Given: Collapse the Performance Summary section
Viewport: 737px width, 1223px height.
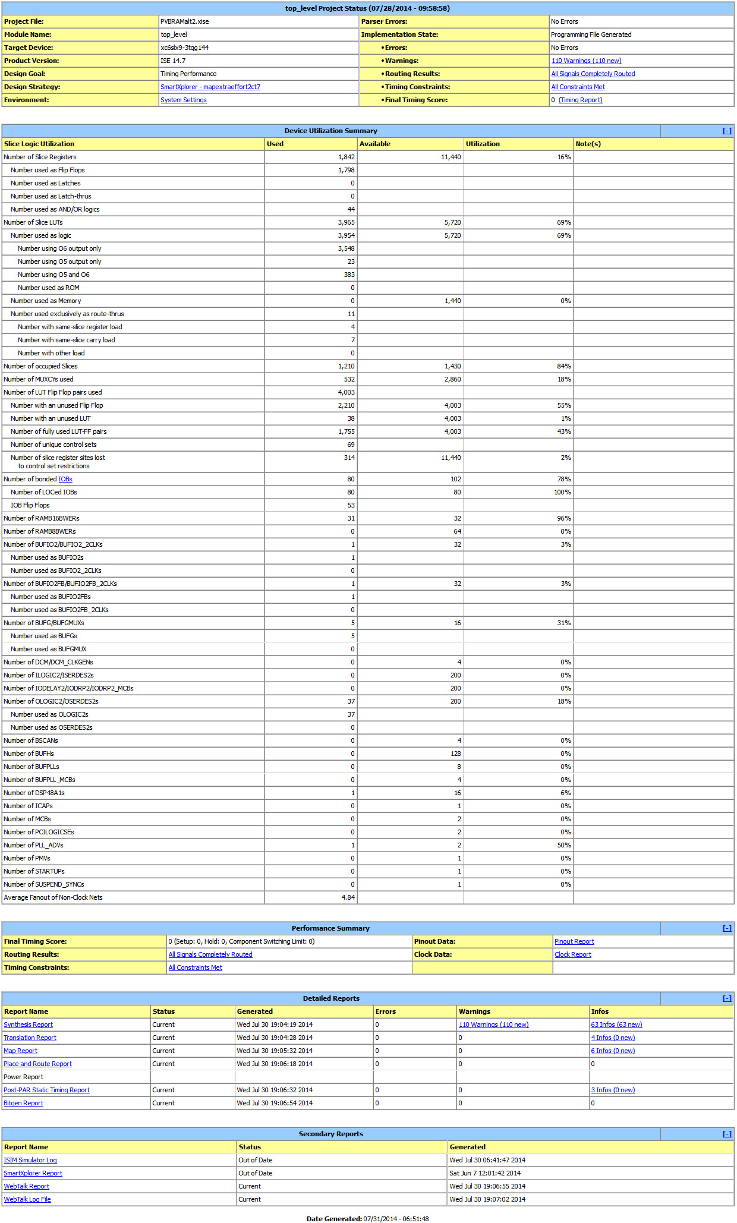Looking at the screenshot, I should point(726,928).
